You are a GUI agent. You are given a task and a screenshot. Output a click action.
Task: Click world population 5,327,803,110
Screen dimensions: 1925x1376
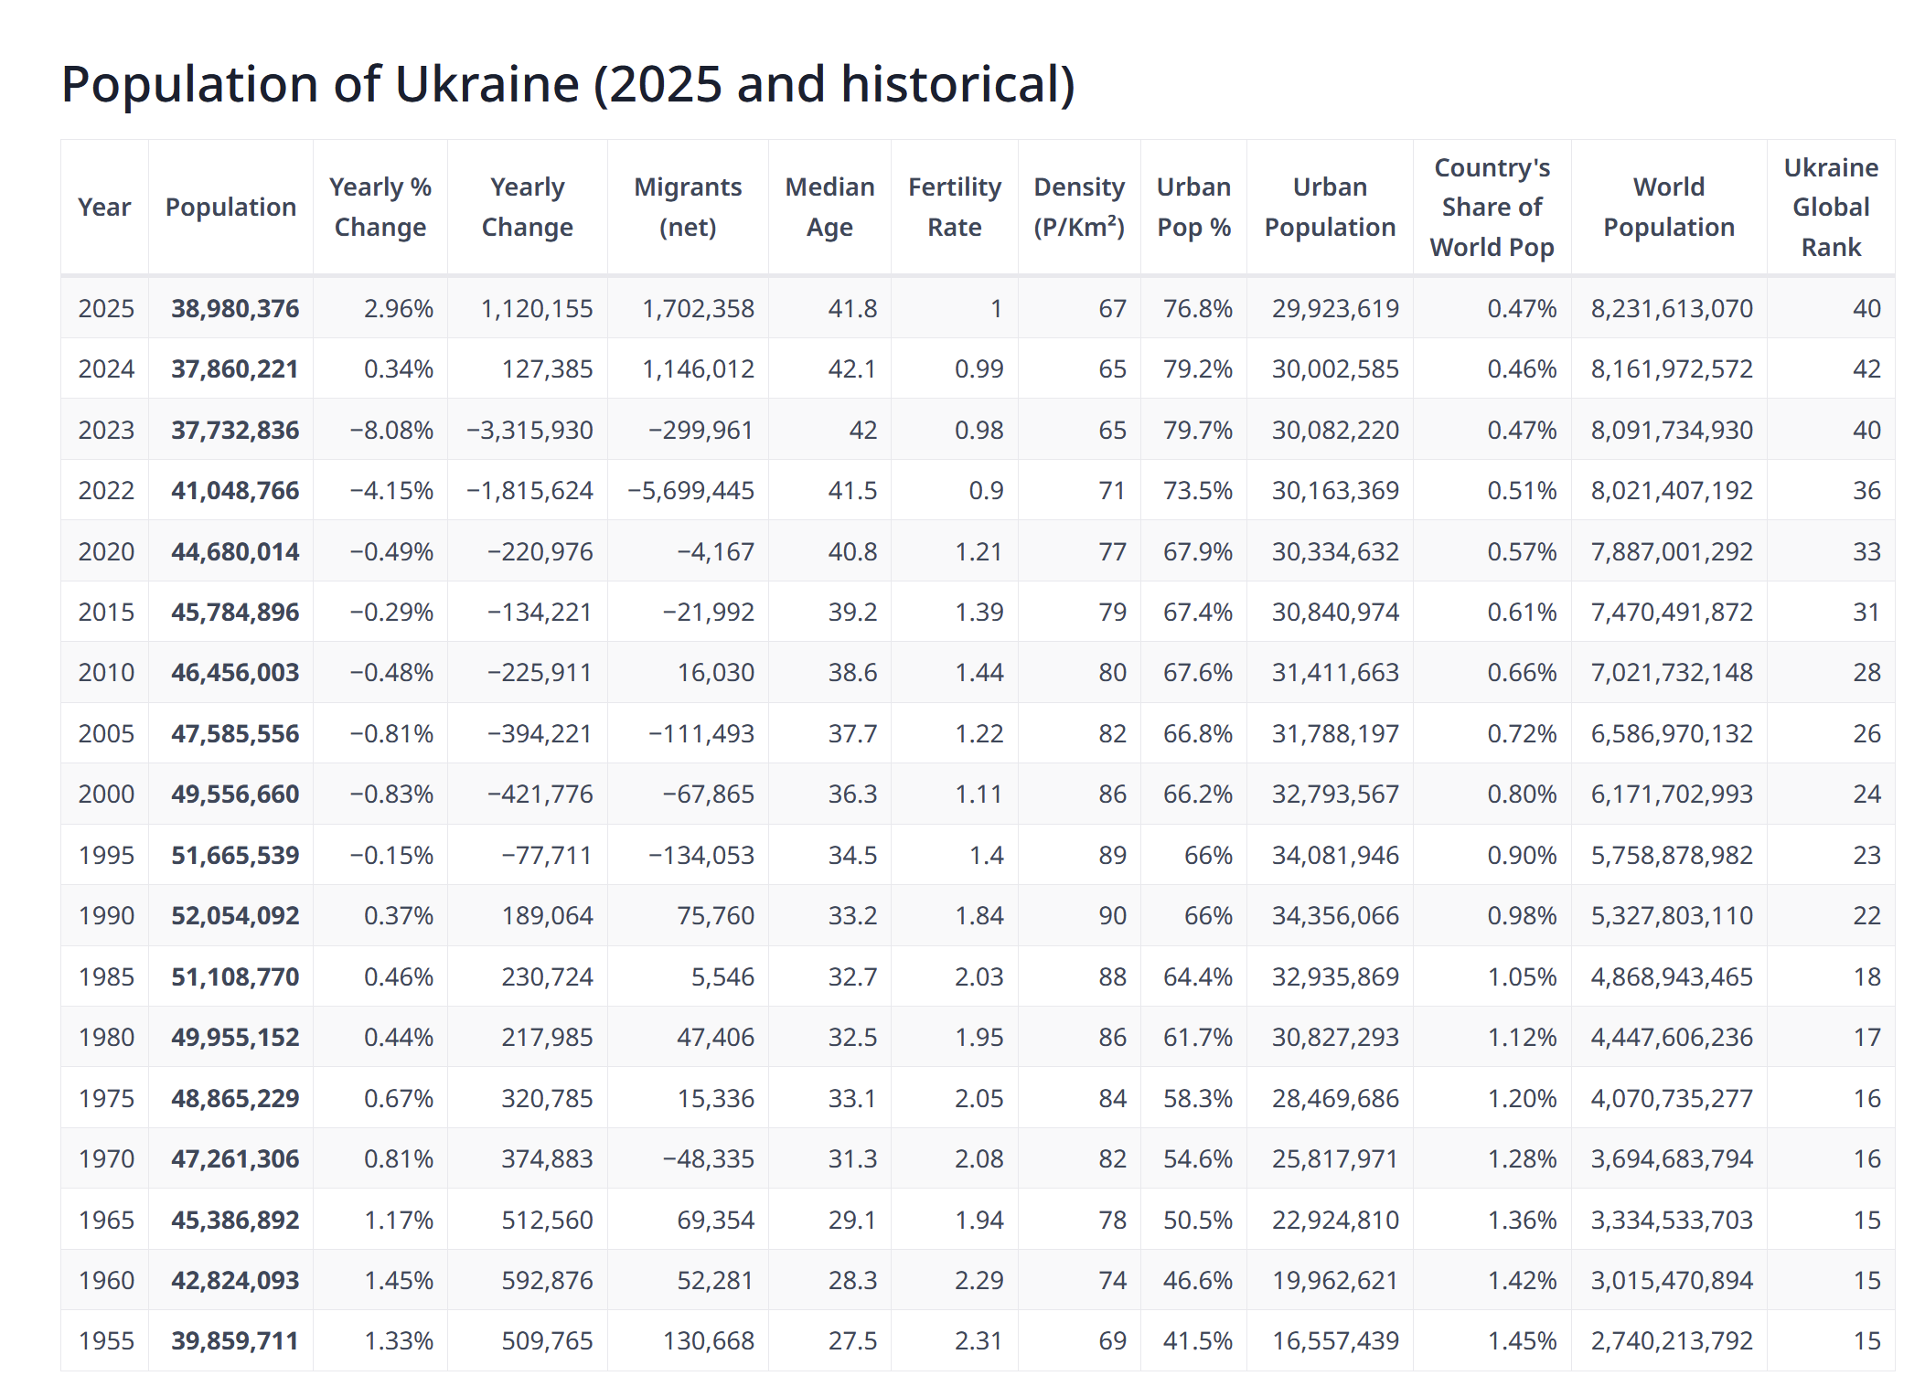[x=1672, y=916]
